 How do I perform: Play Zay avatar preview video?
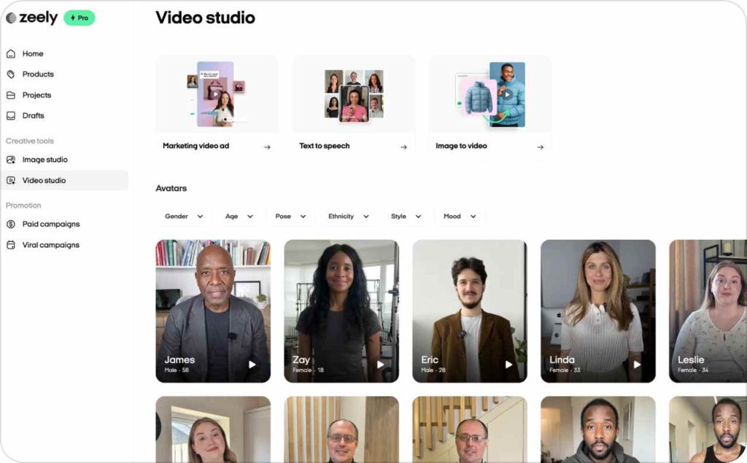380,365
